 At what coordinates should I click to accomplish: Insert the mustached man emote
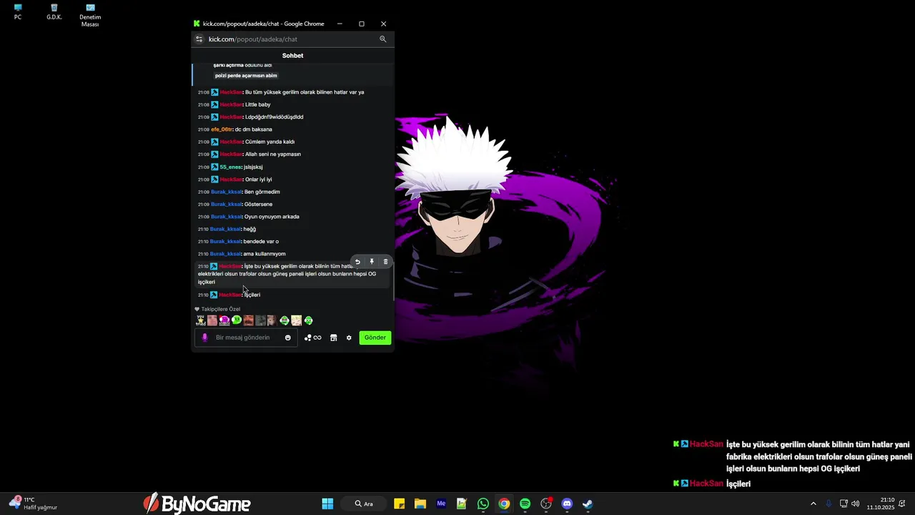[248, 320]
